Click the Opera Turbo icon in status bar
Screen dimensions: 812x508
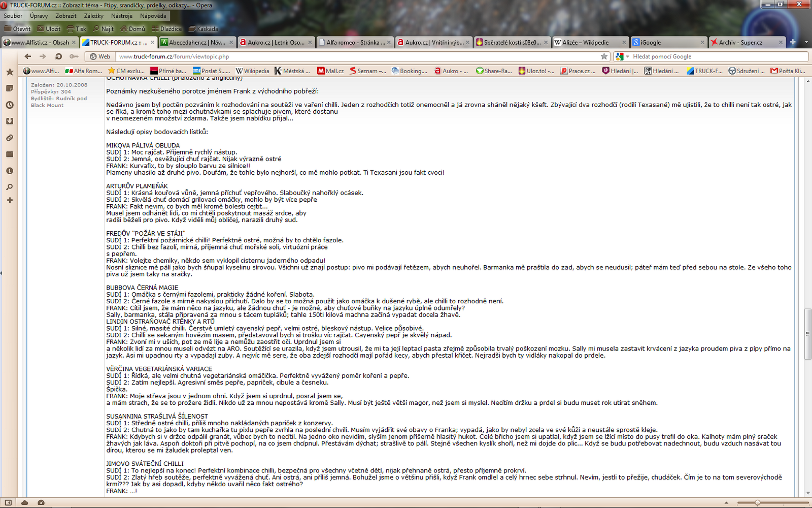pos(41,502)
